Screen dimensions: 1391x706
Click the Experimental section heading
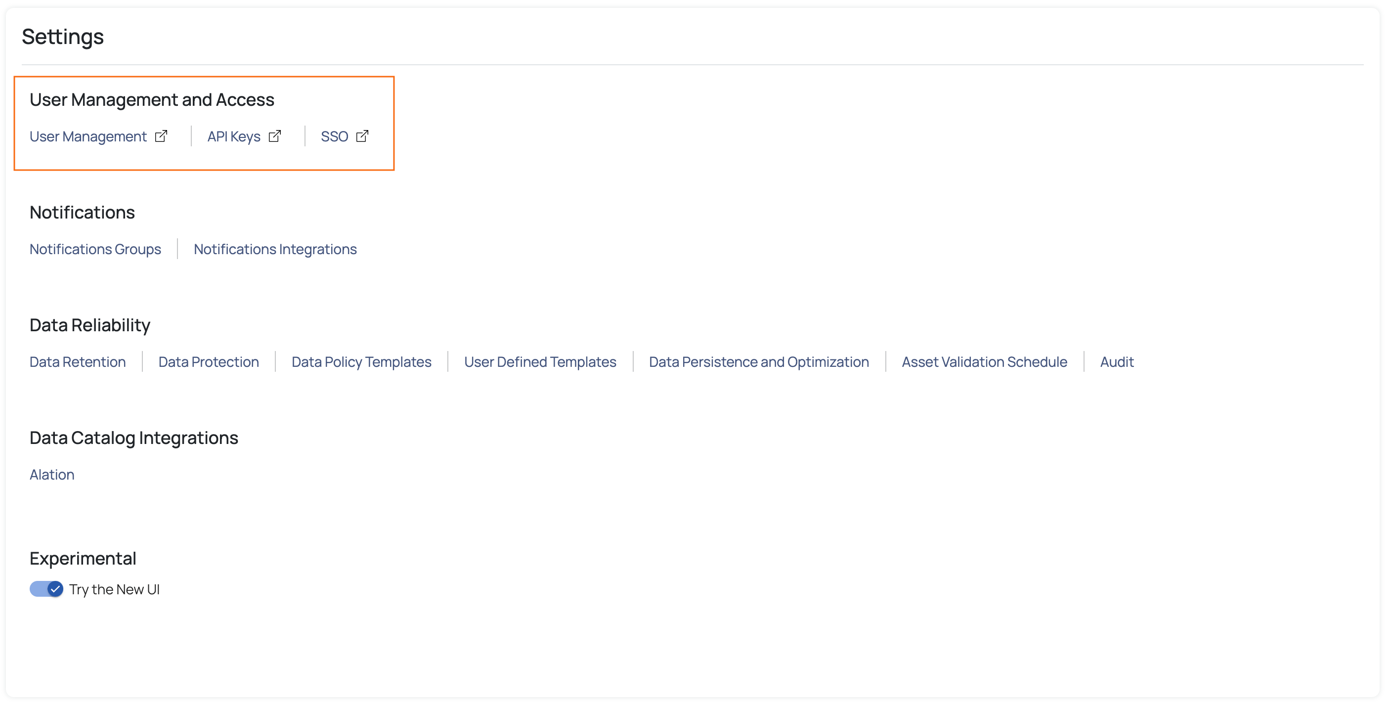[x=83, y=559]
